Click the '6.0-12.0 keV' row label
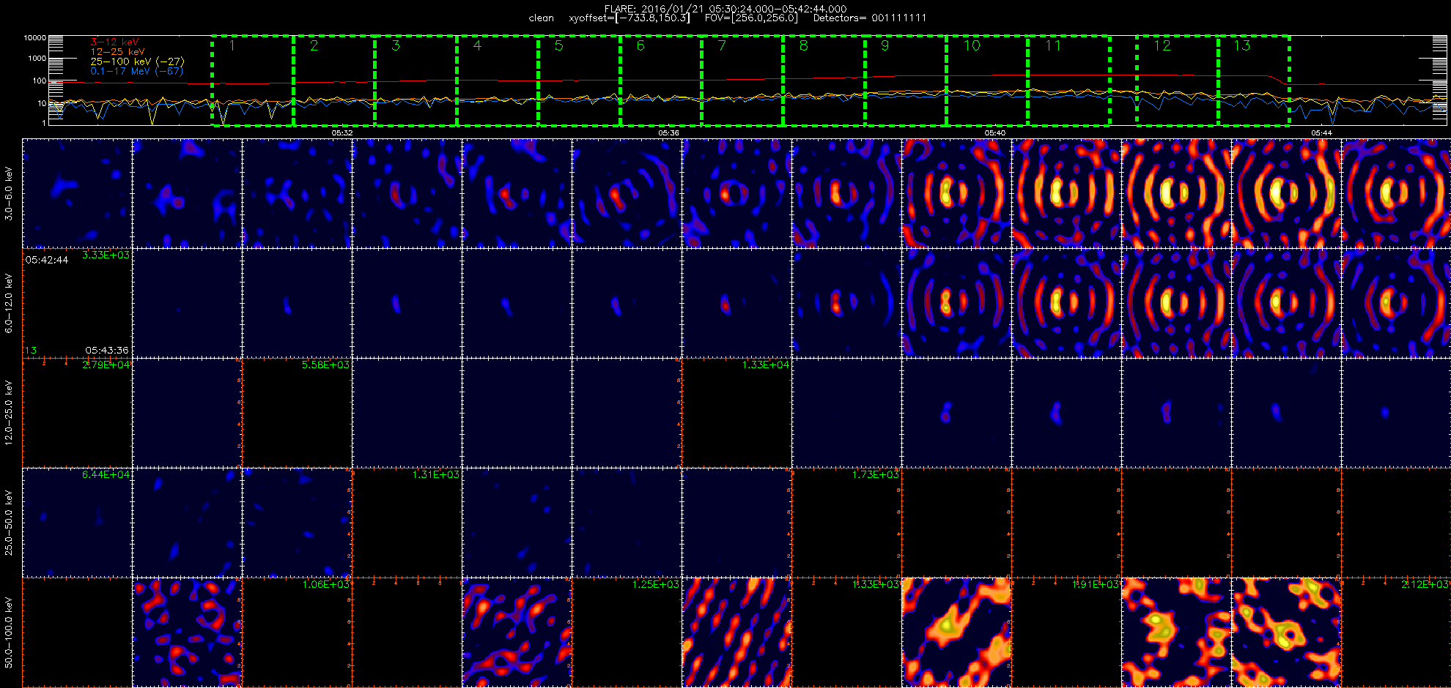This screenshot has height=688, width=1451. [x=9, y=304]
